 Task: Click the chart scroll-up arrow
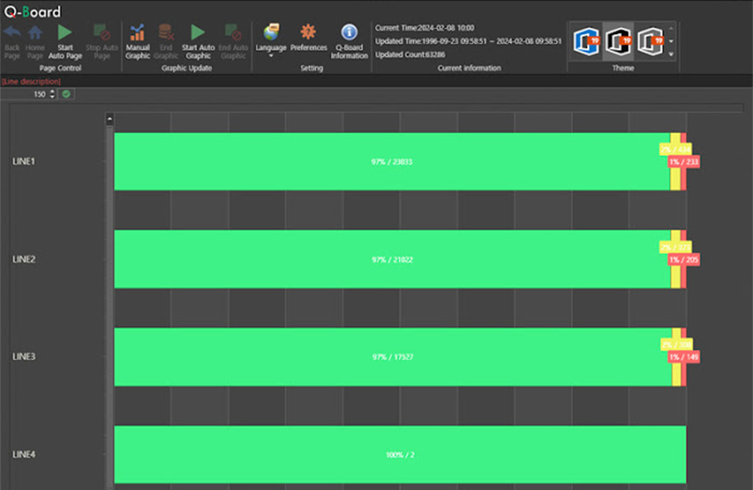[x=109, y=118]
